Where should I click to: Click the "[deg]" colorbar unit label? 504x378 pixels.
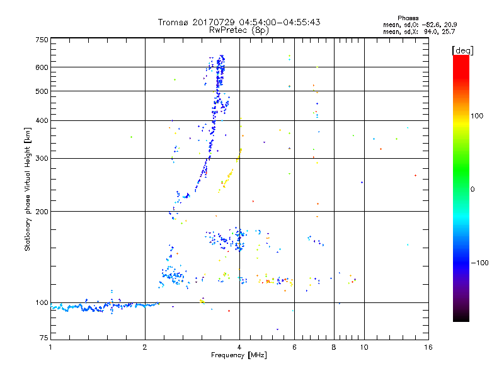(462, 50)
